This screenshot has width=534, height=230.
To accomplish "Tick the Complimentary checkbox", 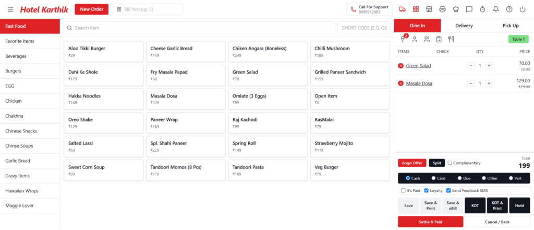I will point(450,163).
